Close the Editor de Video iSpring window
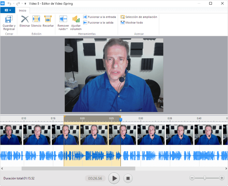Screen dimensions: 228x186 pos(222,3)
